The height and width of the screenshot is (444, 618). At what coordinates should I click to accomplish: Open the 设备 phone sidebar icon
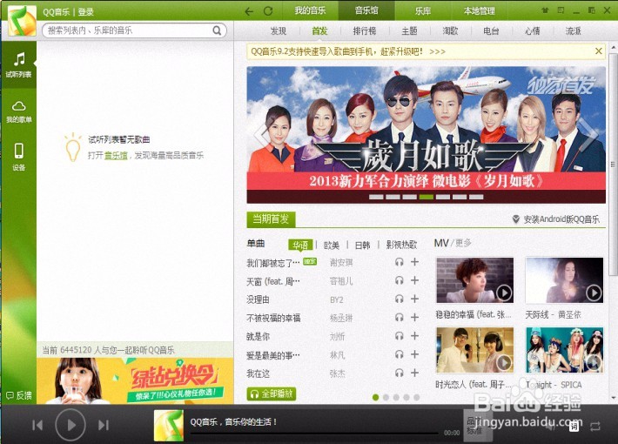pos(18,157)
